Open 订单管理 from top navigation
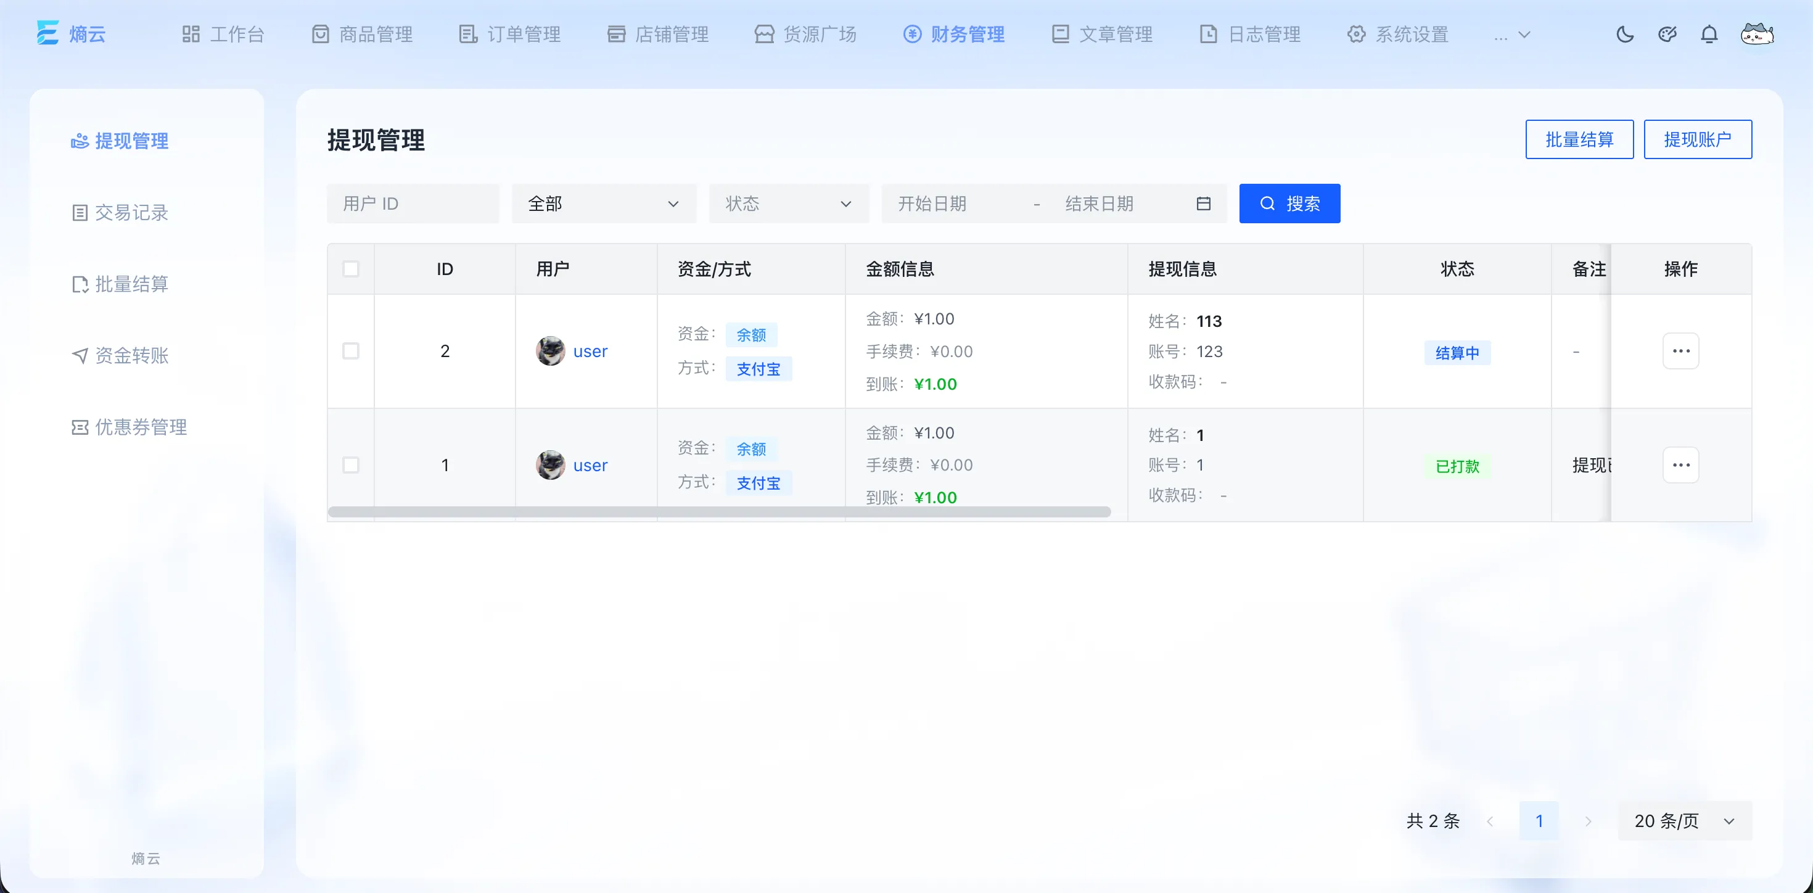The image size is (1813, 893). coord(509,34)
